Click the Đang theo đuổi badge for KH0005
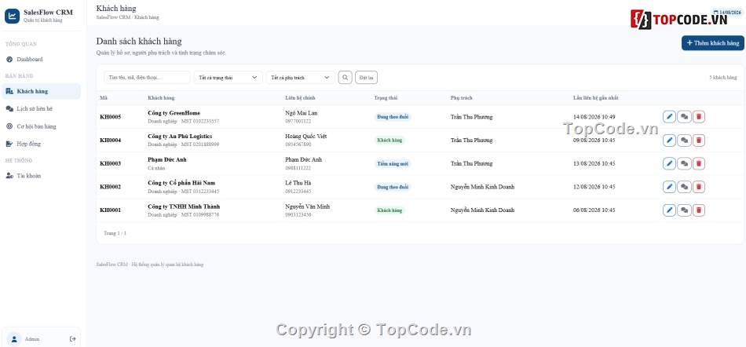The height and width of the screenshot is (347, 746). click(x=393, y=117)
